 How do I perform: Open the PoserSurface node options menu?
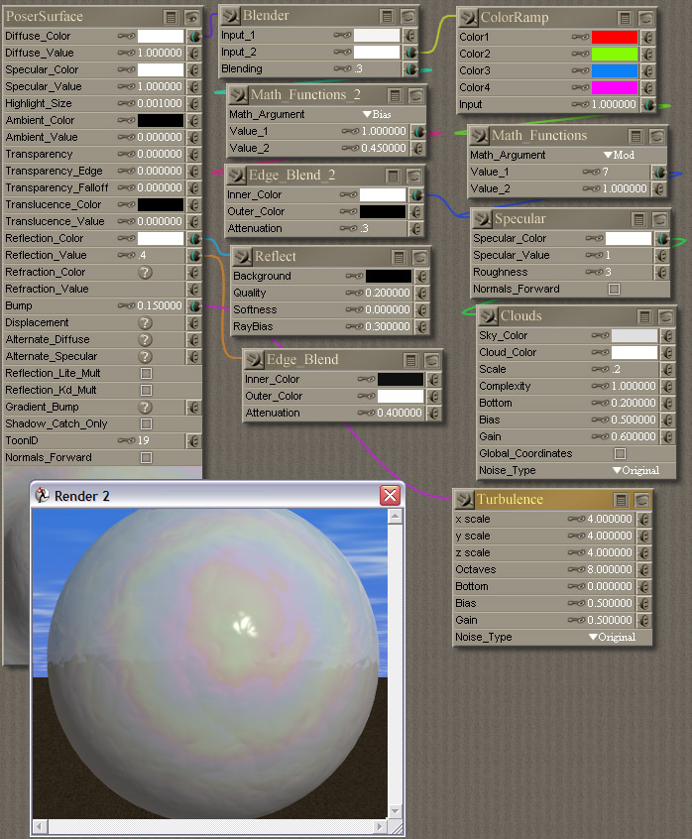point(171,17)
